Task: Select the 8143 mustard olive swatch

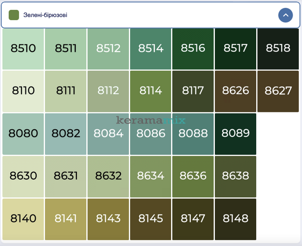Action: coord(108,219)
